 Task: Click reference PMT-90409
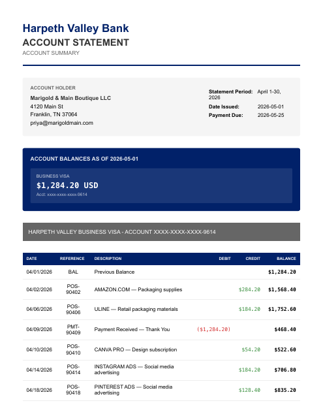pyautogui.click(x=73, y=329)
